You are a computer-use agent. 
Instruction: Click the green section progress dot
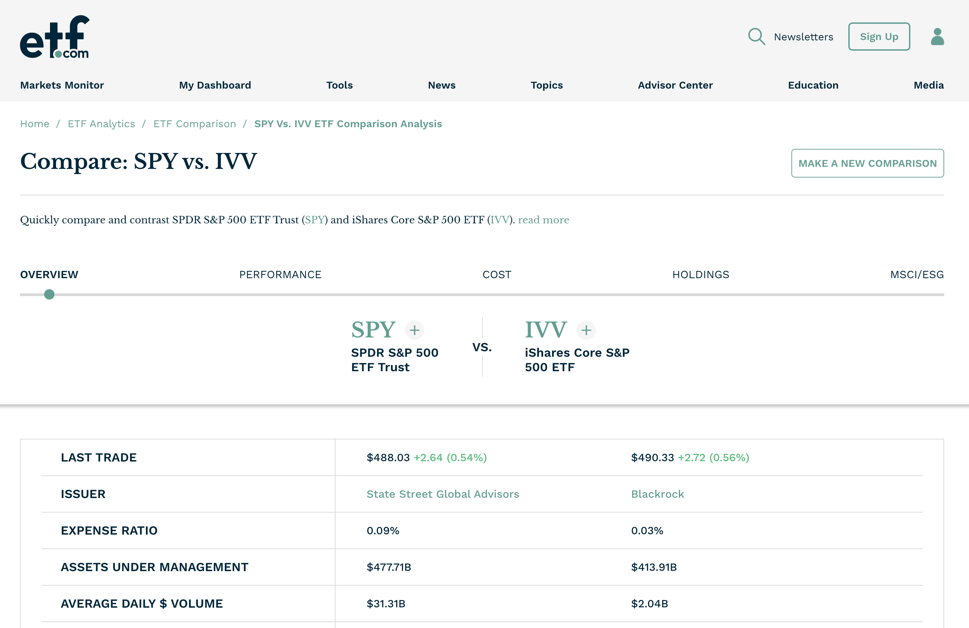(x=49, y=294)
